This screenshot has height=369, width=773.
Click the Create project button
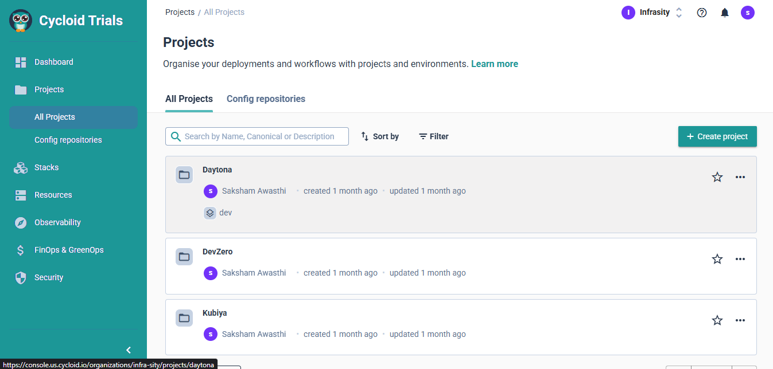717,136
